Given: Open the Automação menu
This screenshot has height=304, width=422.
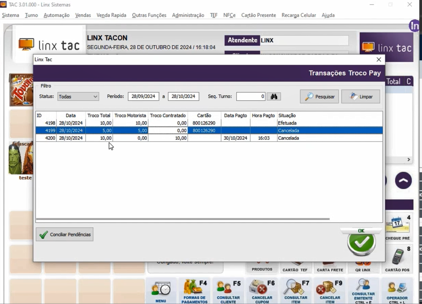Looking at the screenshot, I should pos(56,15).
